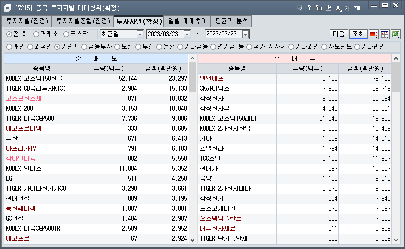This screenshot has height=249, width=405.
Task: Minimize the 7215 window
Action: pyautogui.click(x=374, y=6)
